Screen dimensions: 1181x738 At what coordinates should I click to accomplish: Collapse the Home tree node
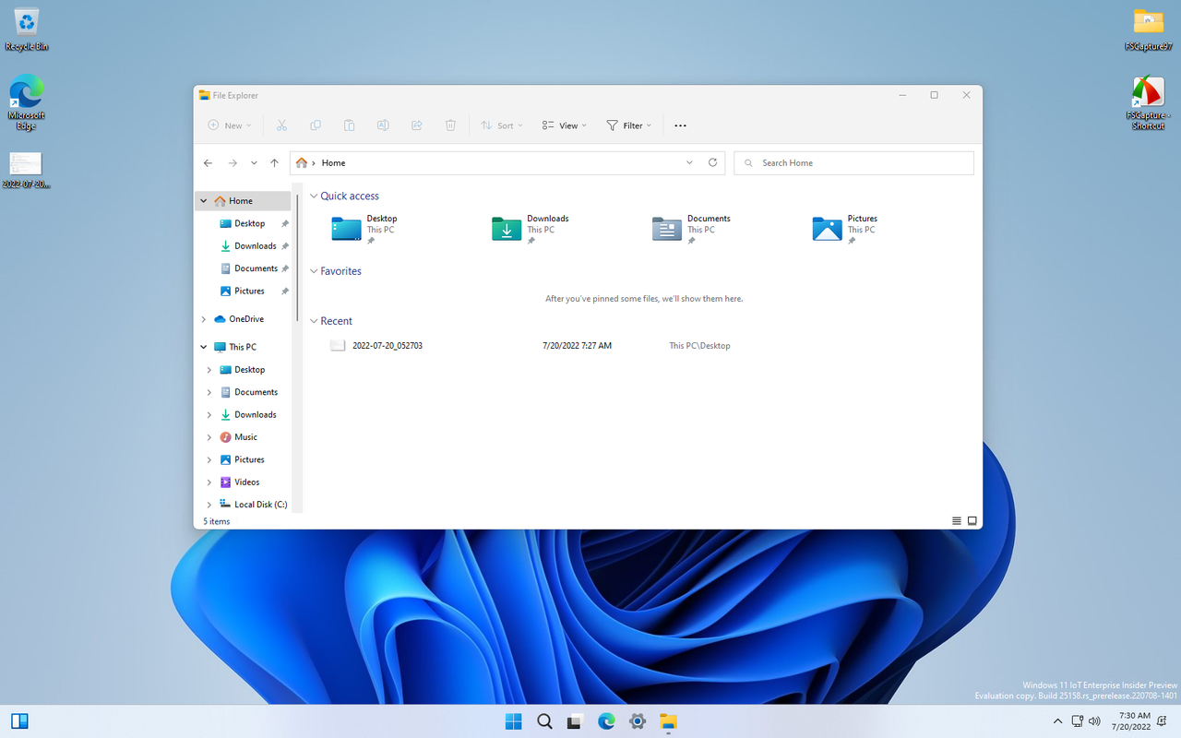point(204,200)
